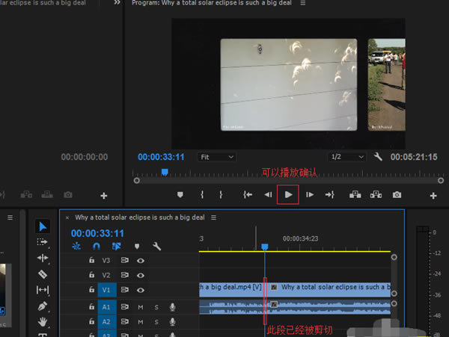Viewport: 449px width, 337px height.
Task: Pick the Pen tool
Action: [43, 306]
